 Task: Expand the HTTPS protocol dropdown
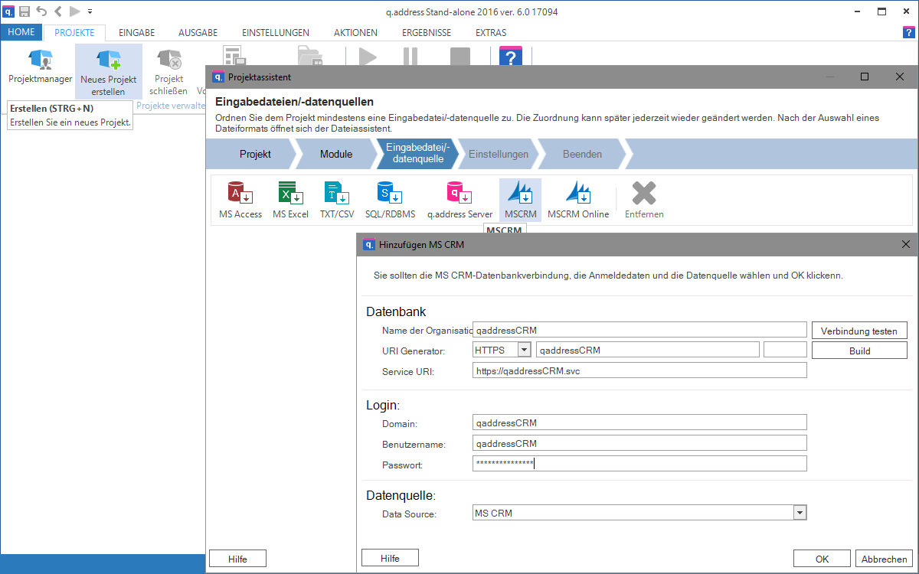[524, 350]
